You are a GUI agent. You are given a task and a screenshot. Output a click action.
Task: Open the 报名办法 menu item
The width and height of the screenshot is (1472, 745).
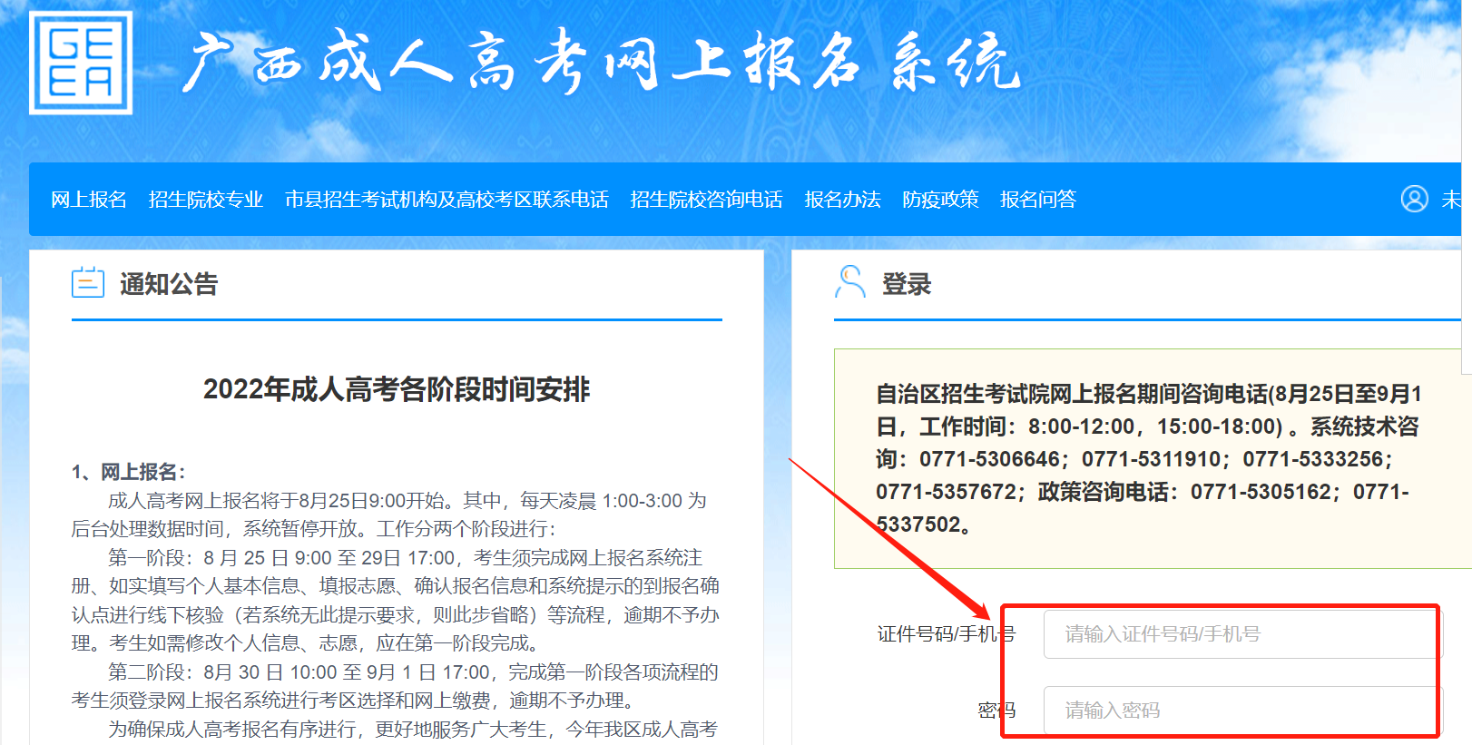pos(843,200)
